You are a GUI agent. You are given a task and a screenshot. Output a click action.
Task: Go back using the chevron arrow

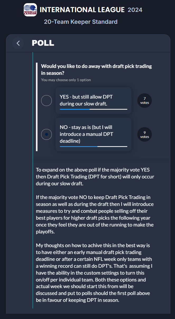[x=18, y=43]
